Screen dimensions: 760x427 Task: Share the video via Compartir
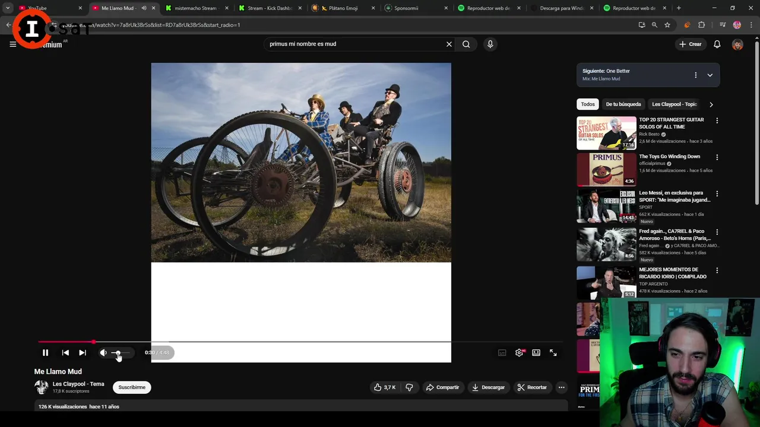click(x=442, y=387)
